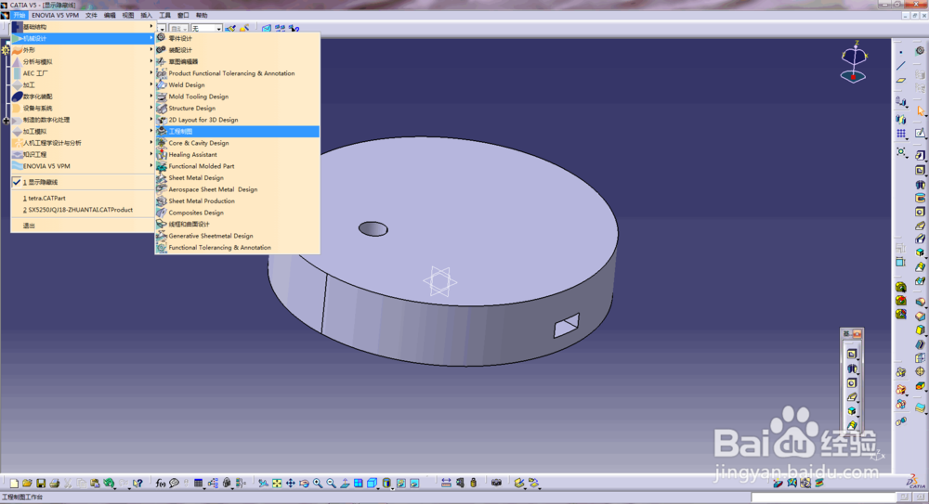Screen dimensions: 929x504
Task: Click the Normal View icon
Action: pos(345,484)
